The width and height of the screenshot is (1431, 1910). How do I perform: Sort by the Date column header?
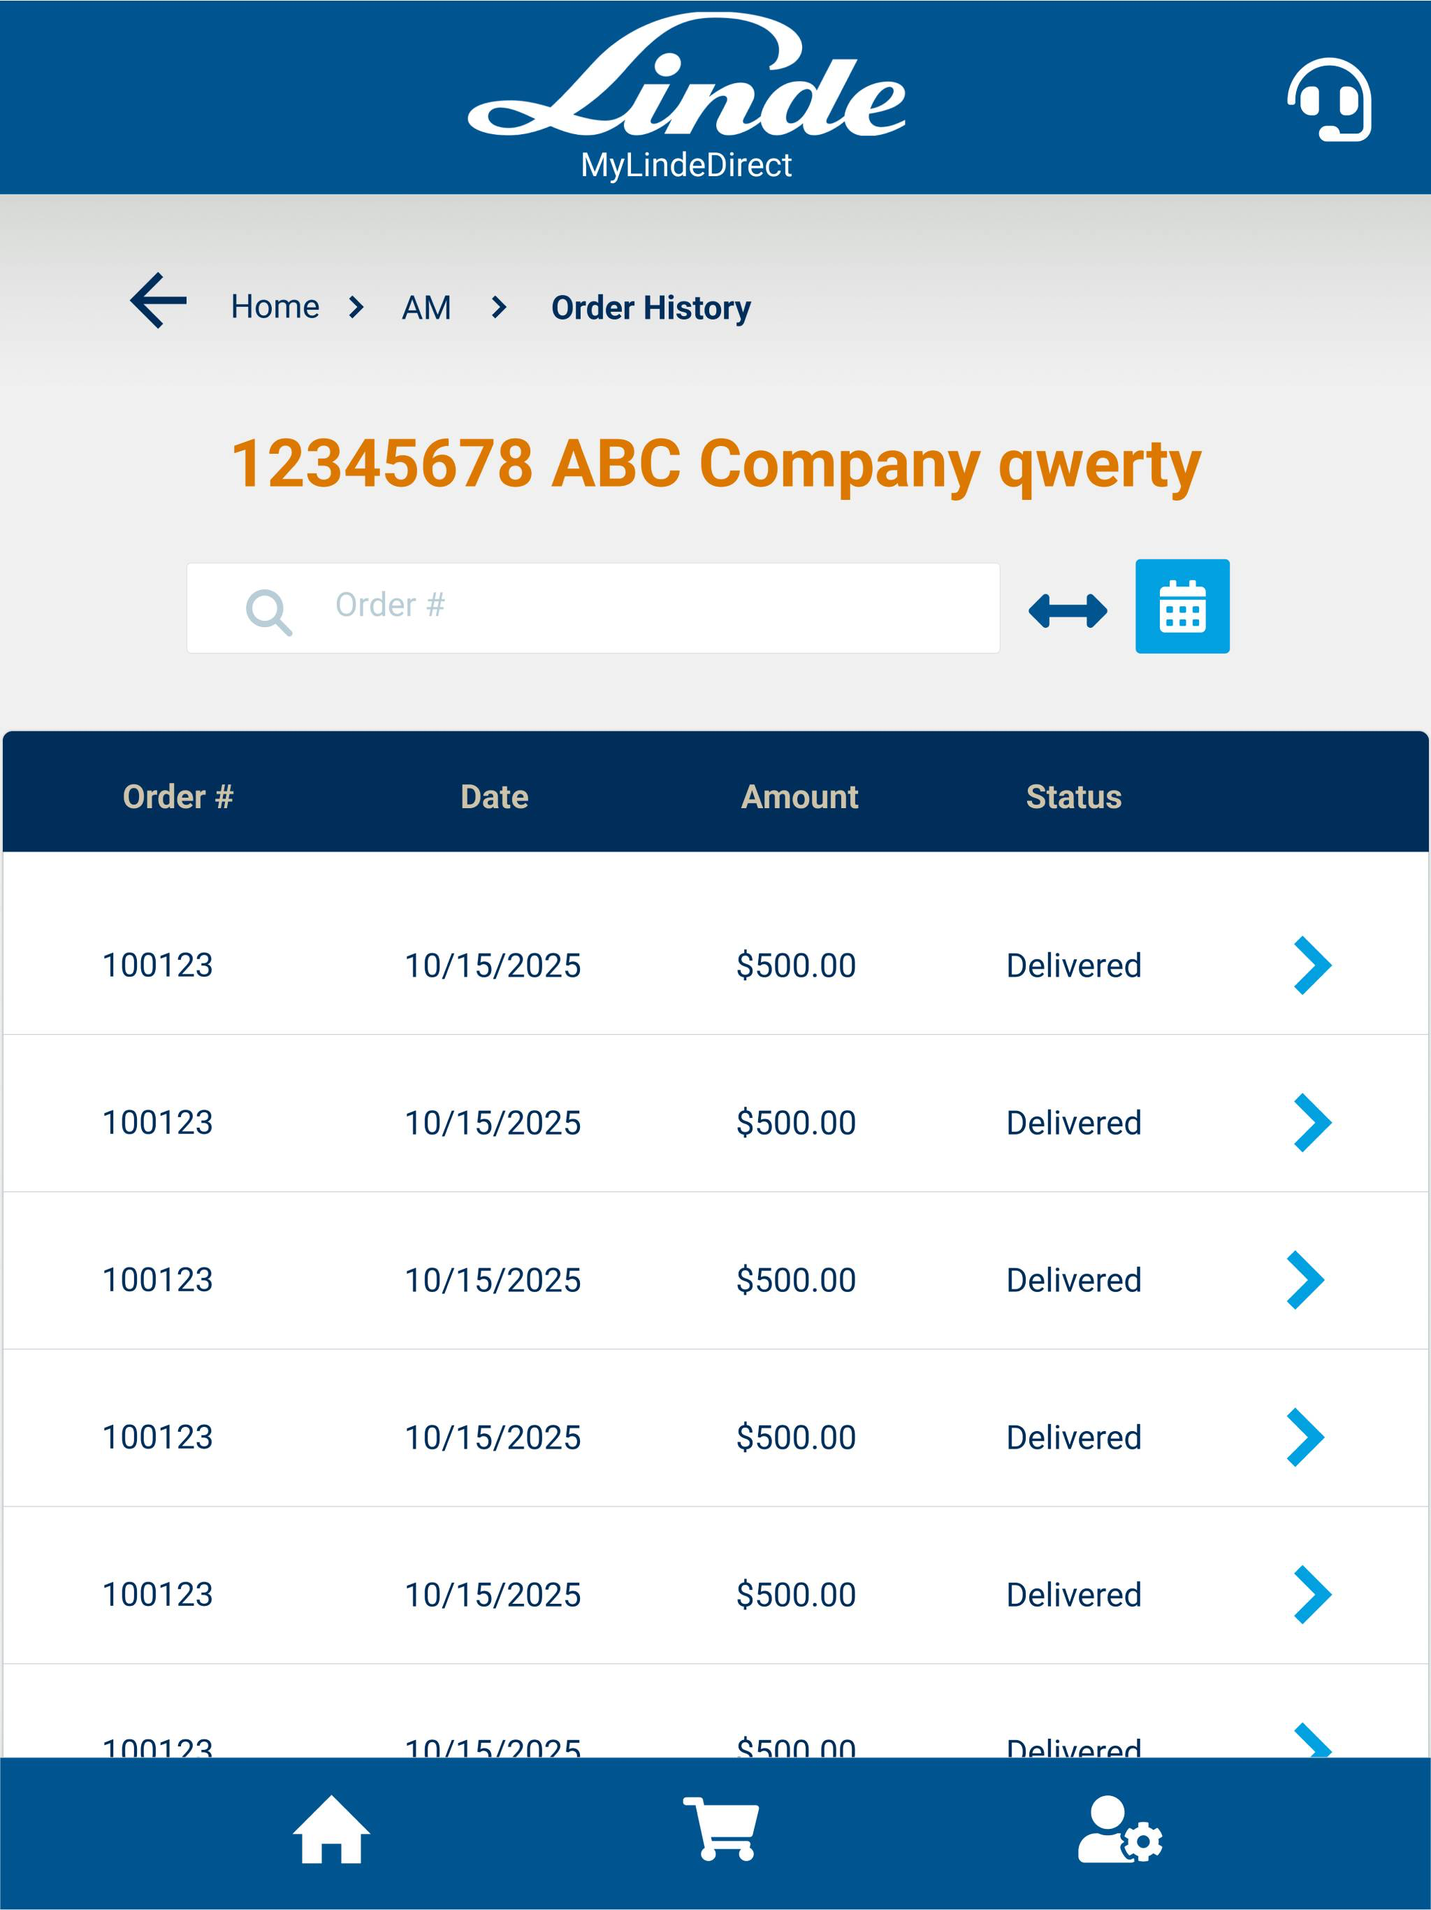495,796
